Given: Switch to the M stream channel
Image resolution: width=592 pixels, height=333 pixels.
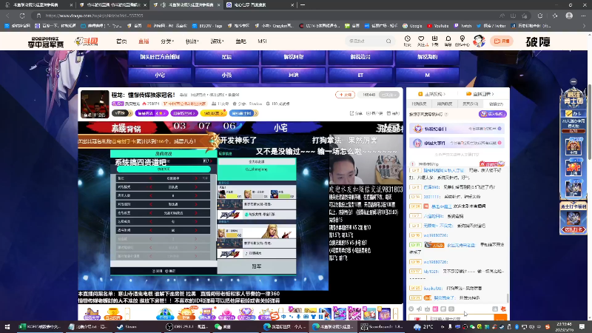Looking at the screenshot, I should click(x=427, y=75).
